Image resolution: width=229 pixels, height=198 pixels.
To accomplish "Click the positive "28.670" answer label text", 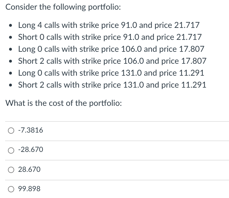I will tap(29, 170).
